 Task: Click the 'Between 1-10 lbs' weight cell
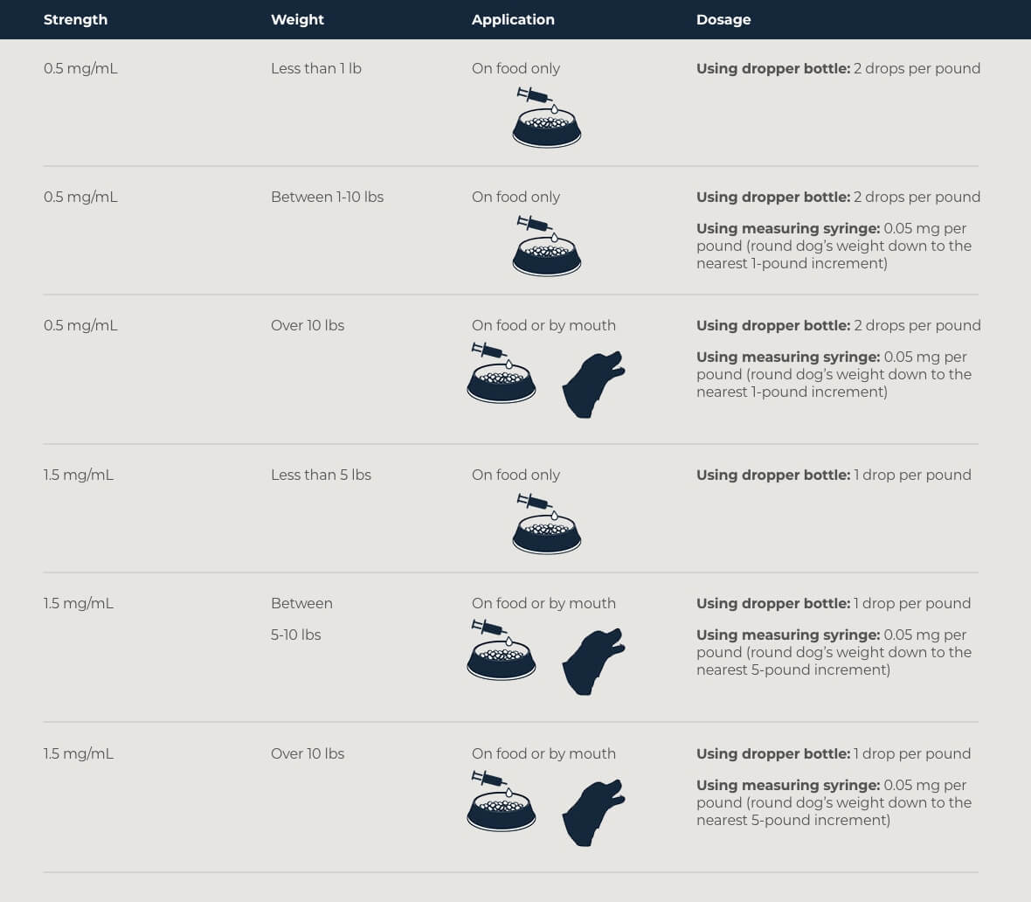tap(327, 197)
